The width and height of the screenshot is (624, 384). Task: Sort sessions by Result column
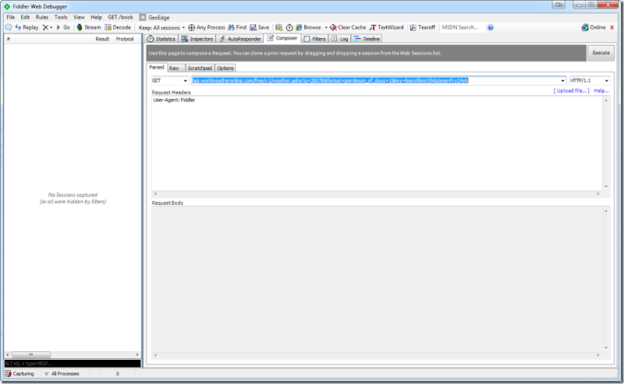click(102, 39)
